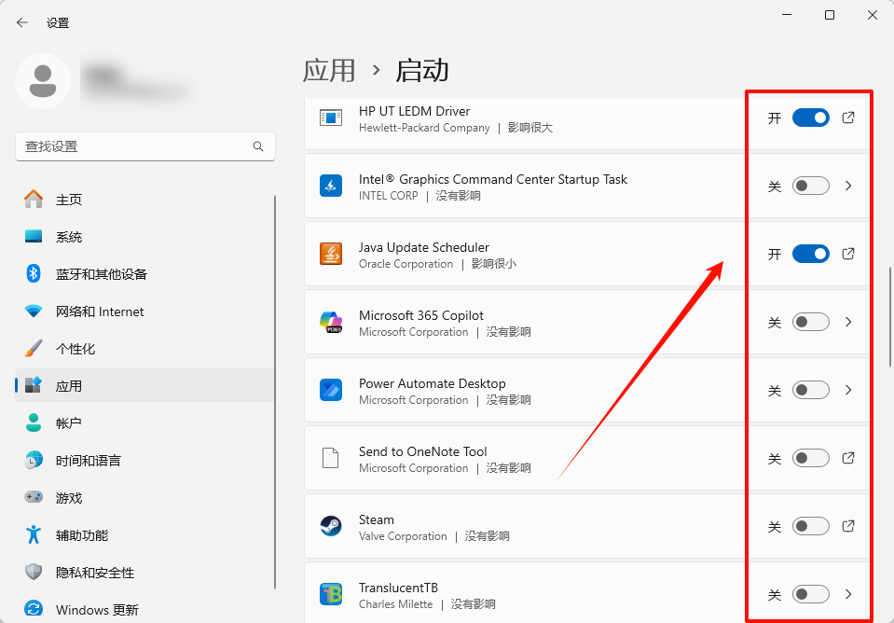The width and height of the screenshot is (894, 623).
Task: Click the 主页 home icon in sidebar
Action: pos(34,199)
